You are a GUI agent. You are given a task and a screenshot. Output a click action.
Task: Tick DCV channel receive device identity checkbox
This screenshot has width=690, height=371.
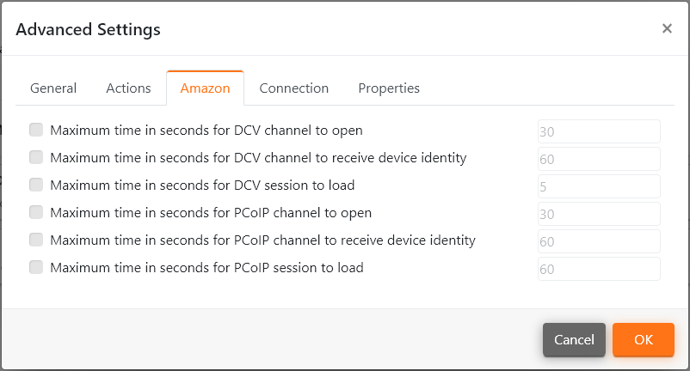coord(36,158)
